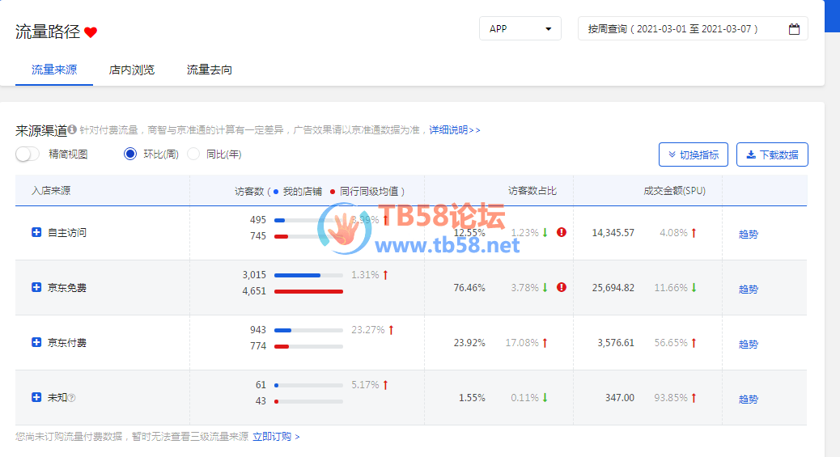840x457 pixels.
Task: Click red peer-average bar in 京东免费 row
Action: 308,291
